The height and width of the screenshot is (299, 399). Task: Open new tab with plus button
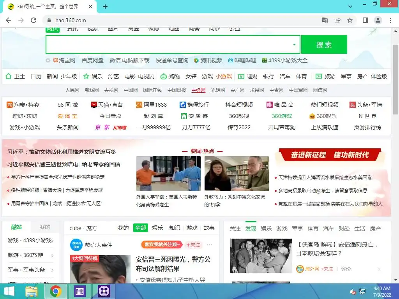coord(105,7)
